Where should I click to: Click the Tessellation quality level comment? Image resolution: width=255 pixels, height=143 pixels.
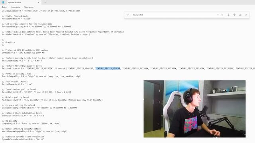point(19,89)
